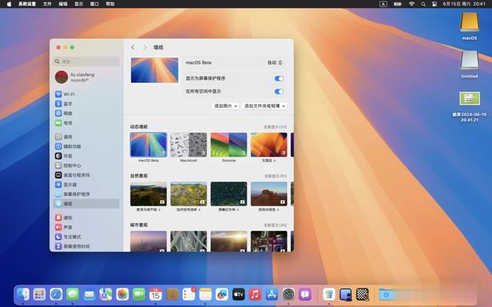Image resolution: width=492 pixels, height=307 pixels.
Task: Open Notes from the Dock
Action: tap(205, 294)
